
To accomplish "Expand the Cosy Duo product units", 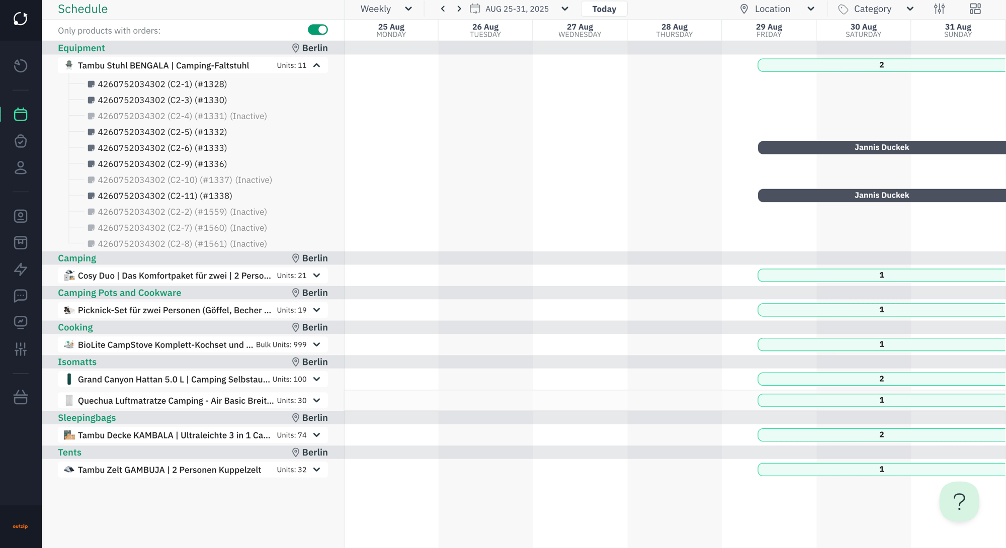I will (x=317, y=276).
